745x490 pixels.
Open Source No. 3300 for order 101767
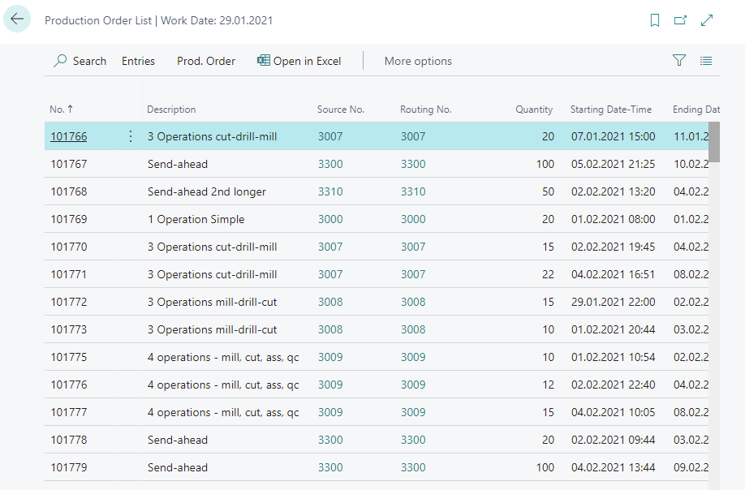pos(330,164)
